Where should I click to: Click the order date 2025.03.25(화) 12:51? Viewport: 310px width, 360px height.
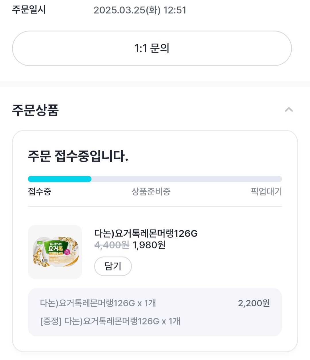point(140,10)
